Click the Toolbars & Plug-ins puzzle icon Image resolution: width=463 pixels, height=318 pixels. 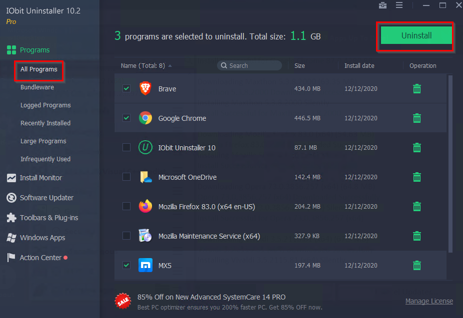(11, 218)
